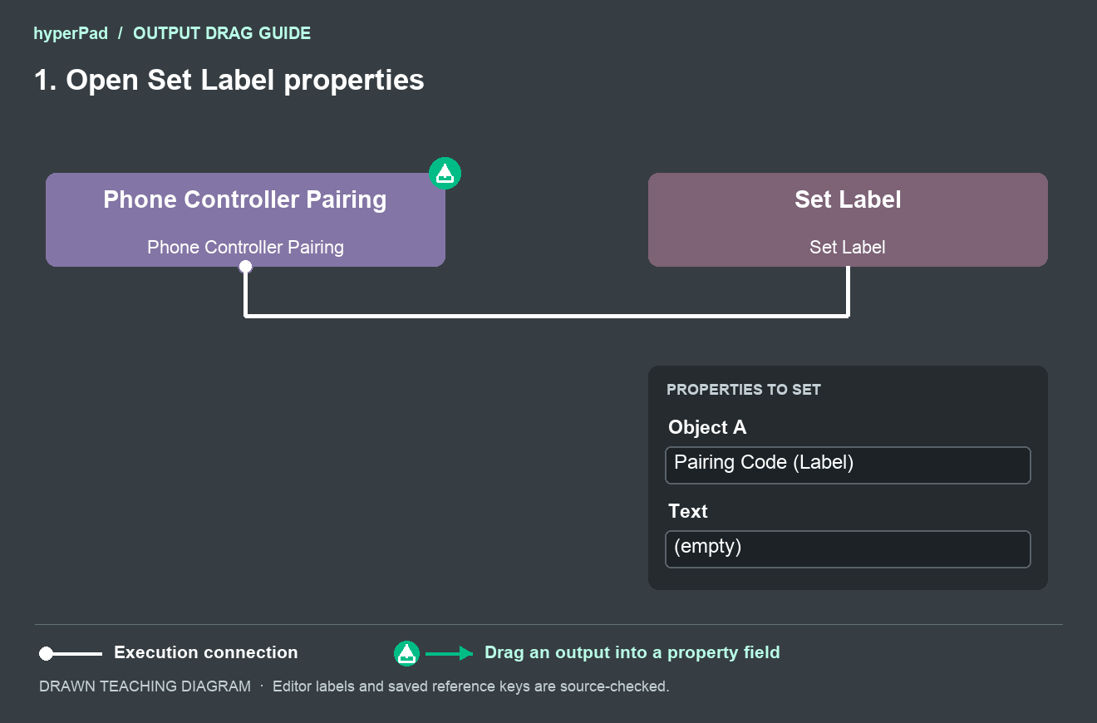Click the PROPERTIES TO SET panel title
The width and height of the screenshot is (1097, 723).
744,390
